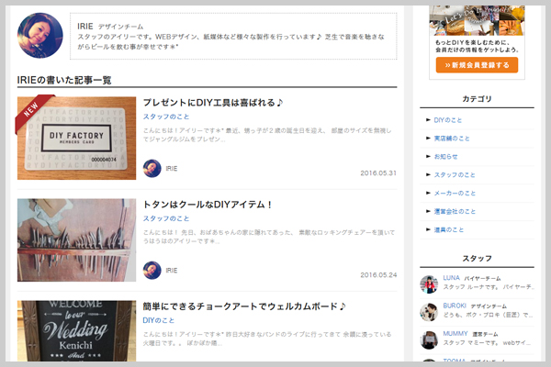The width and height of the screenshot is (551, 367).
Task: Click IRIE author avatar in first article
Action: point(152,168)
